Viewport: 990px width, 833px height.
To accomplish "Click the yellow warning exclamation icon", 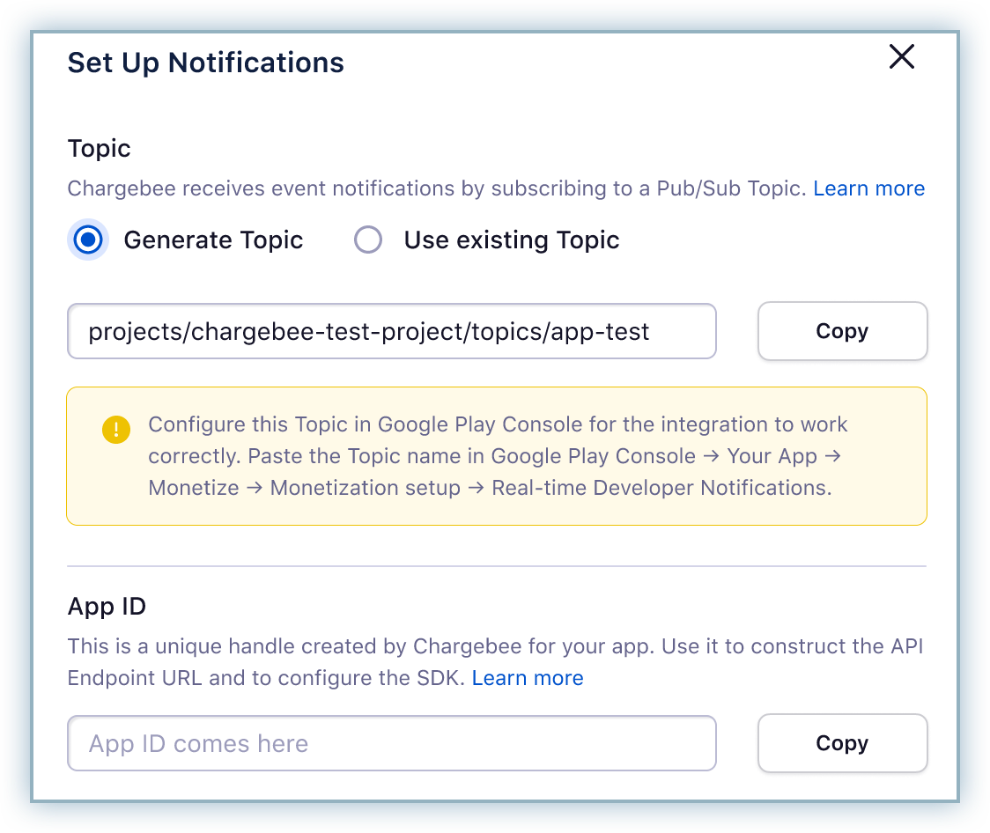I will tap(116, 430).
